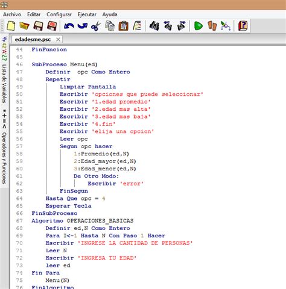Cut selection with the scissors icon
Image resolution: width=286 pixels, height=289 pixels.
96,26
